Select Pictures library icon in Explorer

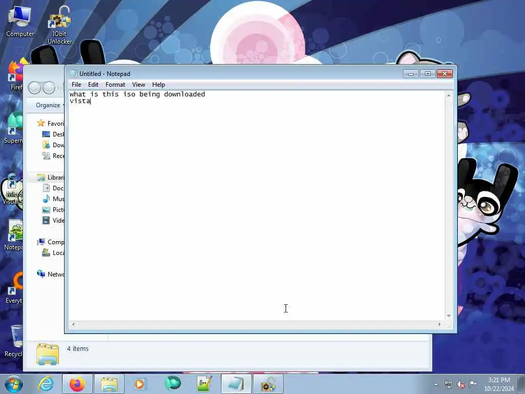coord(46,210)
